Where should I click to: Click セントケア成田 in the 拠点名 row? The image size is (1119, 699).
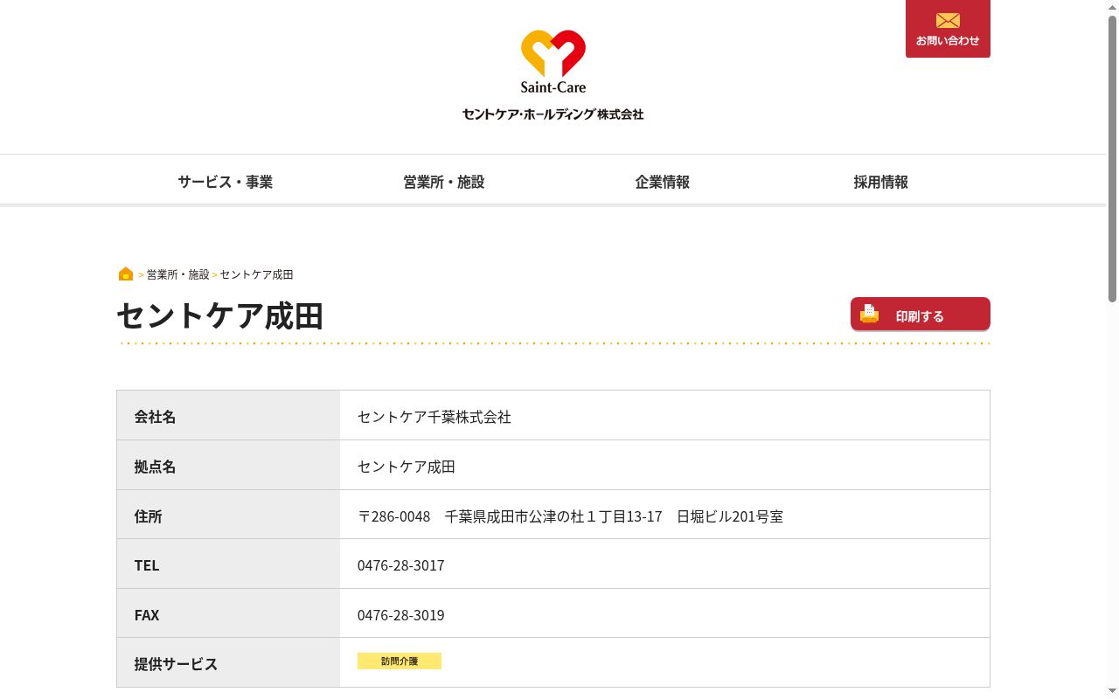407,467
